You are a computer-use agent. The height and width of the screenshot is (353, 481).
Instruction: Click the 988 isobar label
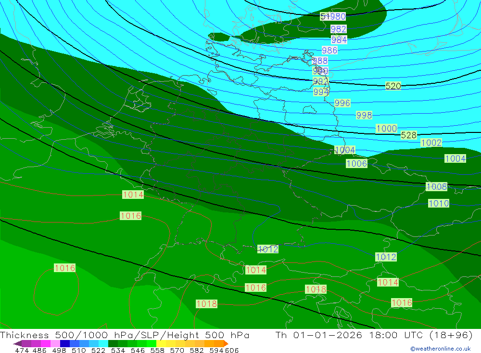[320, 61]
